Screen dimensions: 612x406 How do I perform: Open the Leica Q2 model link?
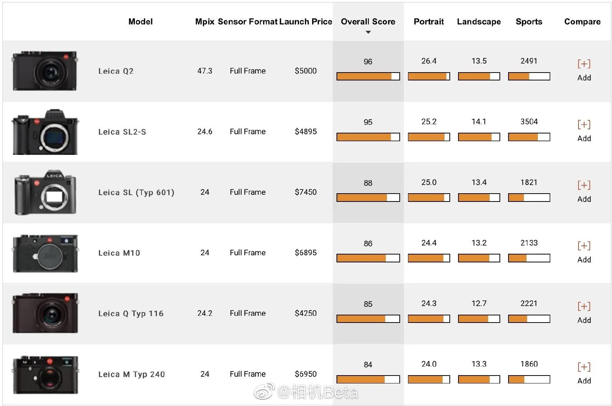(x=116, y=71)
